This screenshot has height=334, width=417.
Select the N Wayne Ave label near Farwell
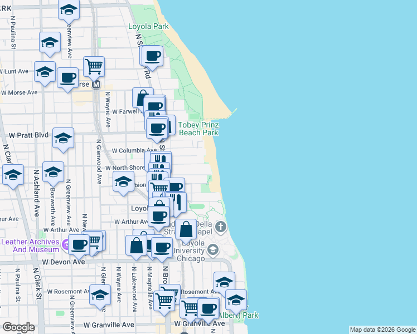coord(108,110)
